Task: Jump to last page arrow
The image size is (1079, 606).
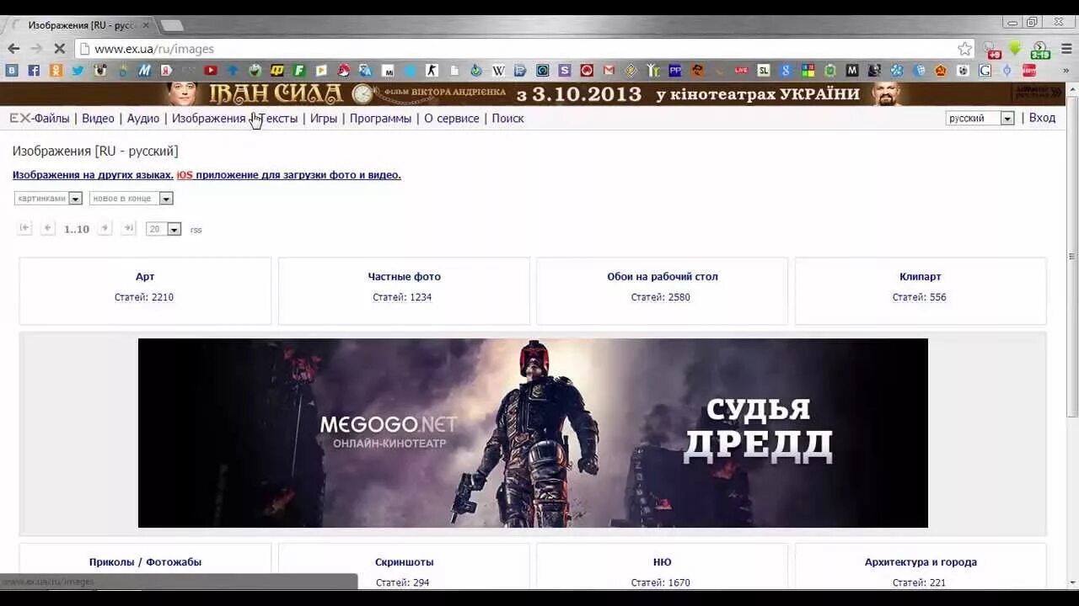Action: tap(128, 228)
